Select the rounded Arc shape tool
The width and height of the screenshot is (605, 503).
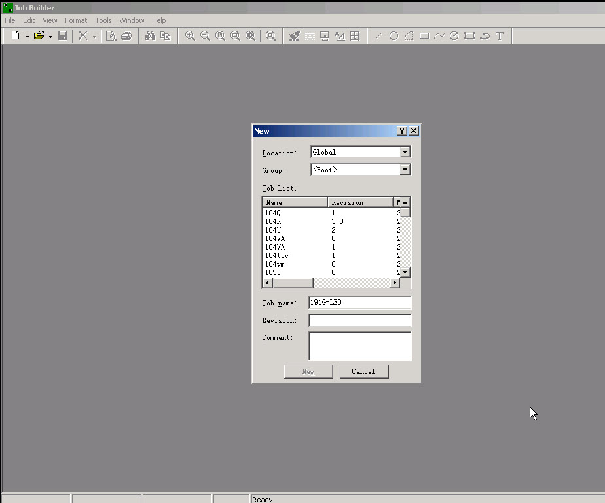tap(409, 36)
